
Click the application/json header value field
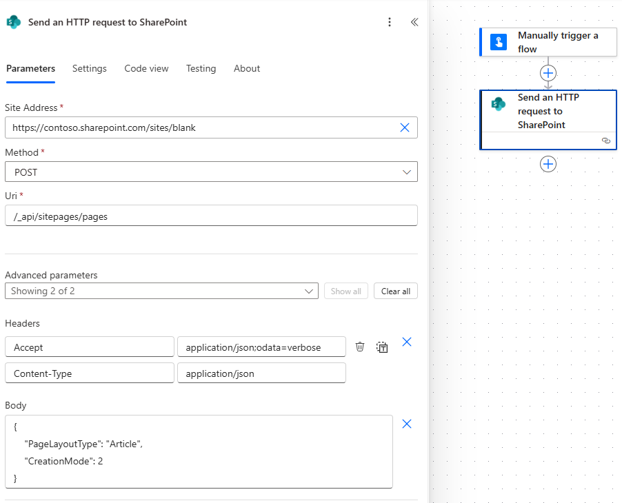click(261, 373)
